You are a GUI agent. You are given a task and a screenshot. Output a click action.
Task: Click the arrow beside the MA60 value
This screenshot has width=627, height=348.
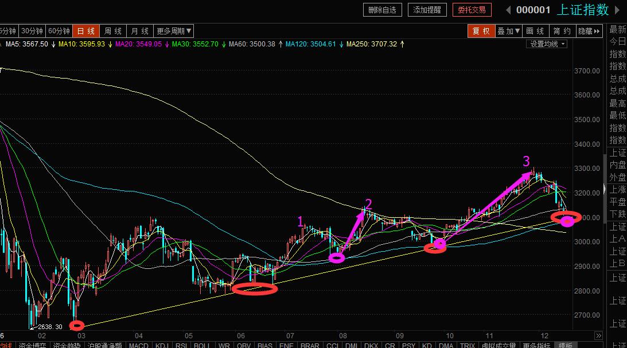pyautogui.click(x=281, y=44)
